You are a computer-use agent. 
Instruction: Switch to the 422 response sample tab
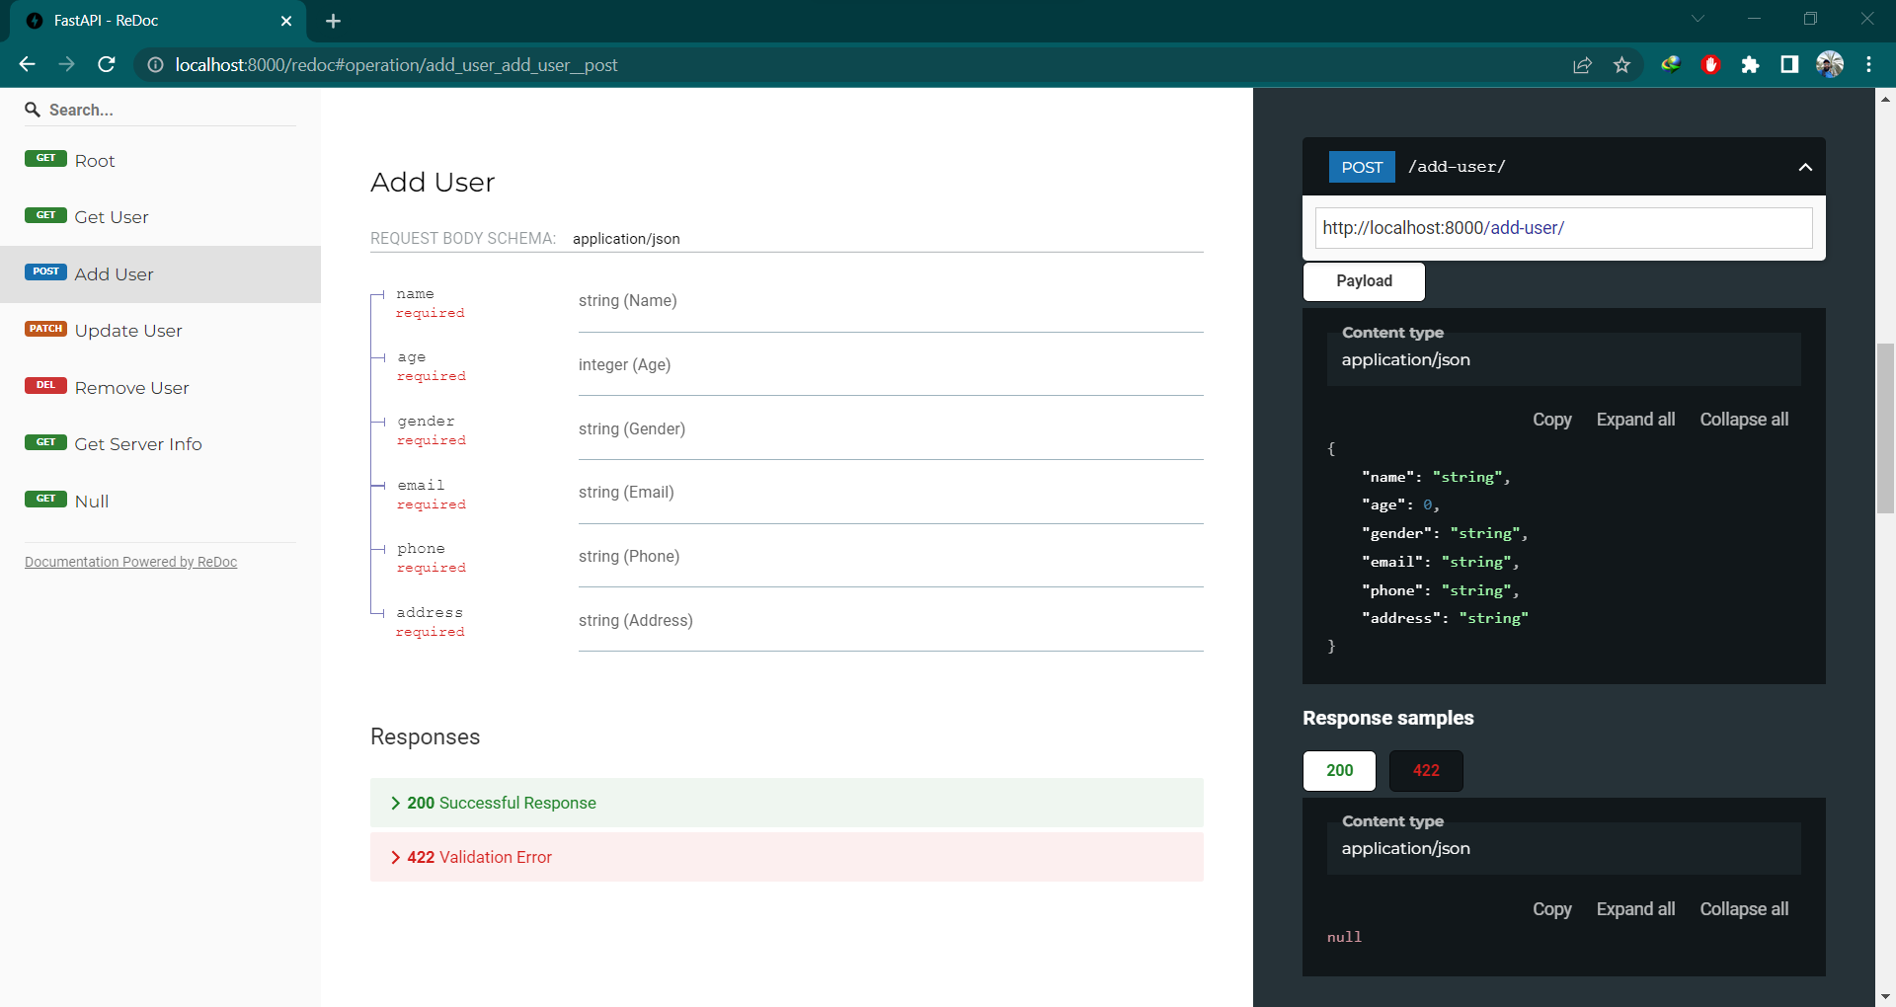pyautogui.click(x=1425, y=771)
